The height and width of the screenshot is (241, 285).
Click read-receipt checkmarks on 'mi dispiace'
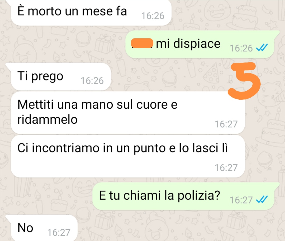[x=262, y=48]
